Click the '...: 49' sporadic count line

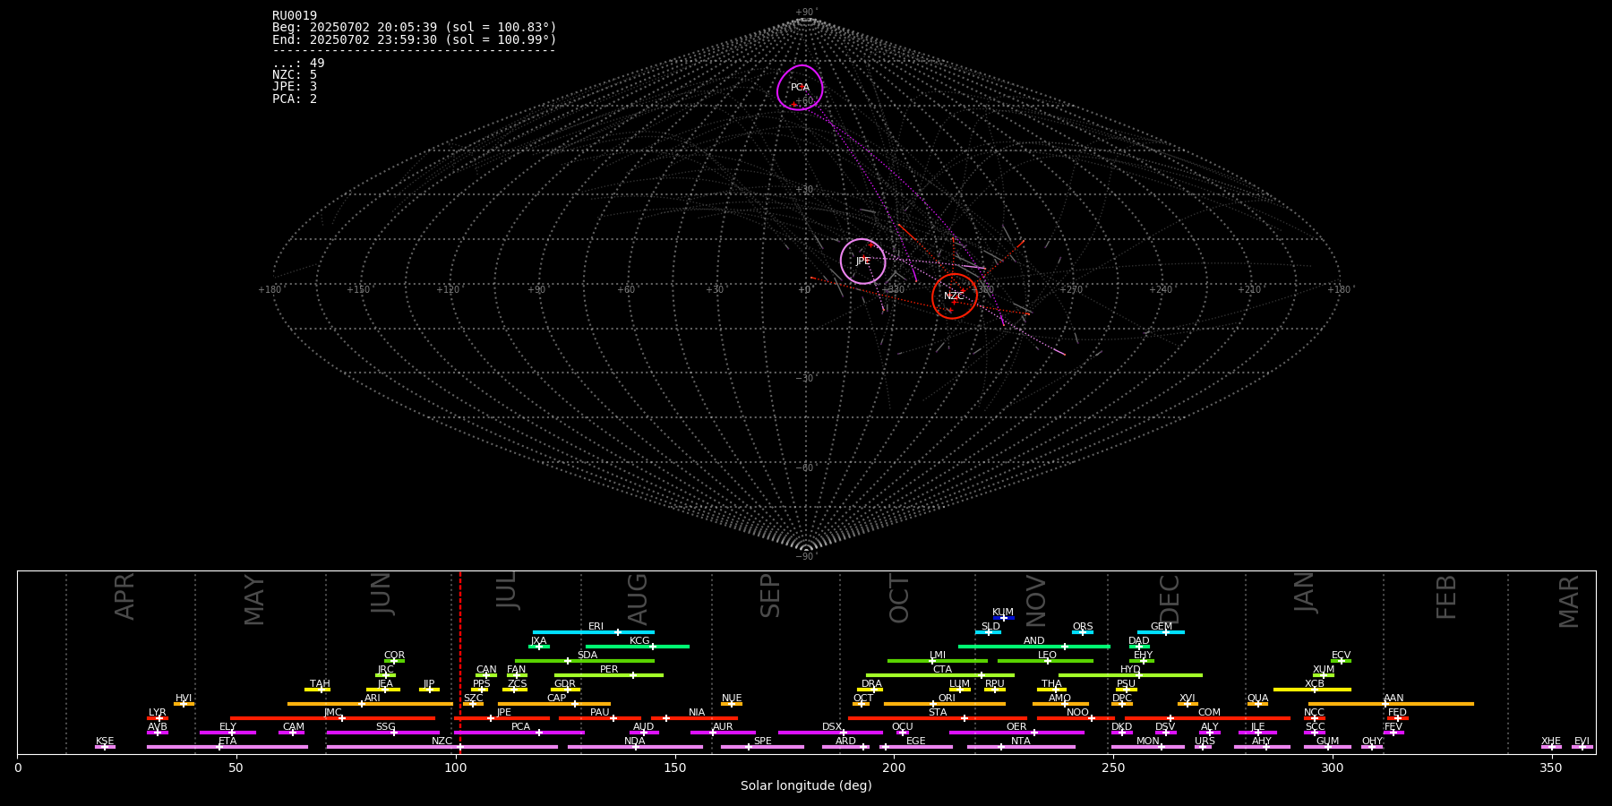[x=298, y=63]
